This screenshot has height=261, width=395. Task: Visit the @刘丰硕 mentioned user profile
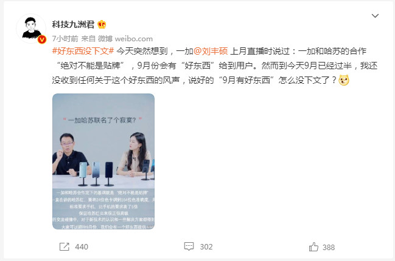tap(211, 51)
